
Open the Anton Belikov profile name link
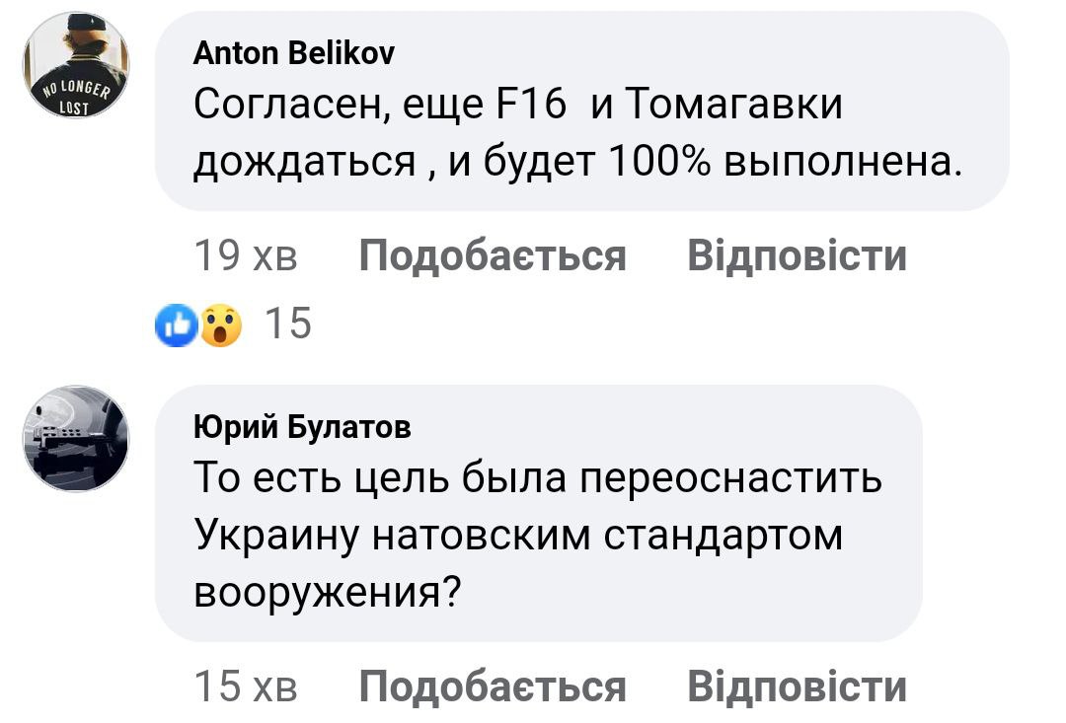[x=293, y=54]
